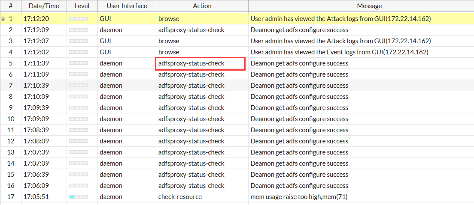Click the level bar in row 1
Viewport: 474px width, 205px height.
tap(78, 19)
